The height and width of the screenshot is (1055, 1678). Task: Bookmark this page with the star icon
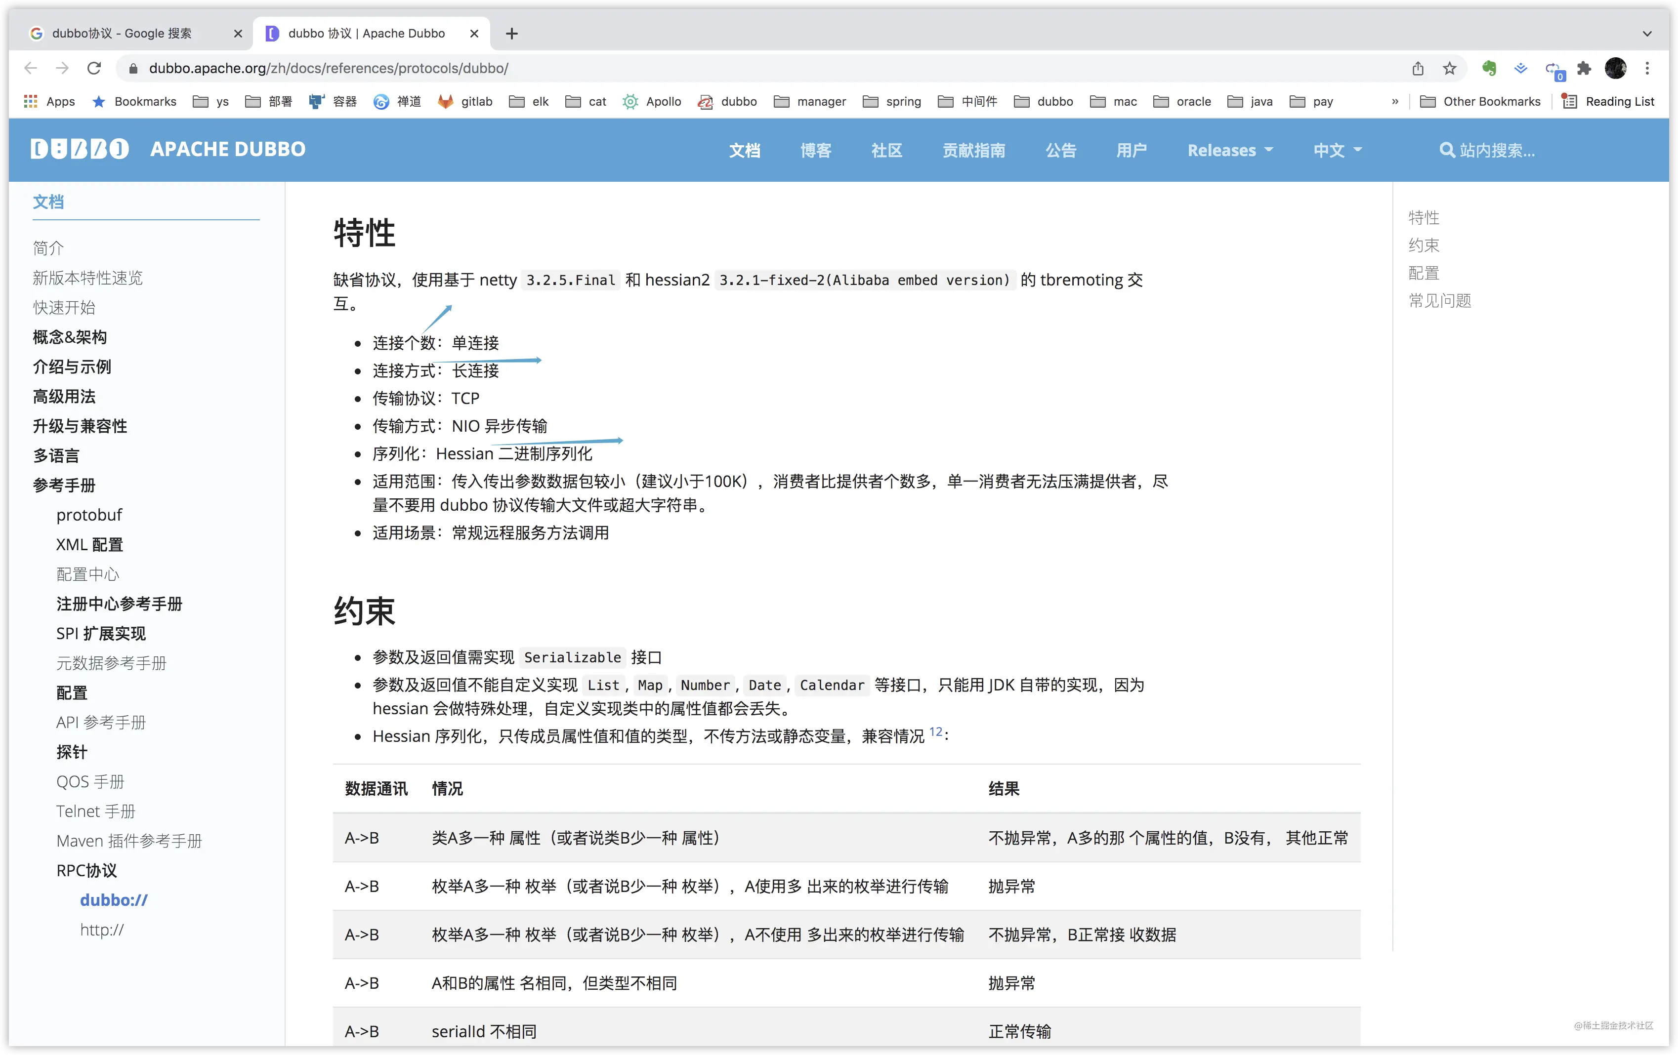(x=1449, y=68)
